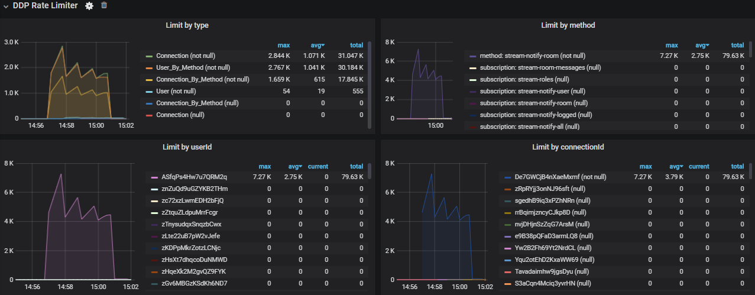This screenshot has height=295, width=755.
Task: Click the 79.63 K total for ASfqPs4Hw7u7QRM2q
Action: click(x=353, y=177)
